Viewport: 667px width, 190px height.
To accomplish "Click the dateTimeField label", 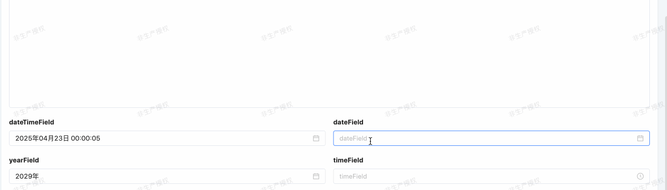I will click(31, 122).
